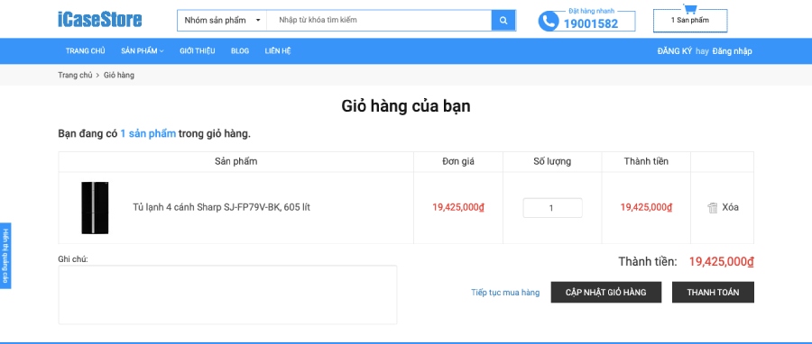812x344 pixels.
Task: Click Xóa to remove the item
Action: tap(730, 207)
